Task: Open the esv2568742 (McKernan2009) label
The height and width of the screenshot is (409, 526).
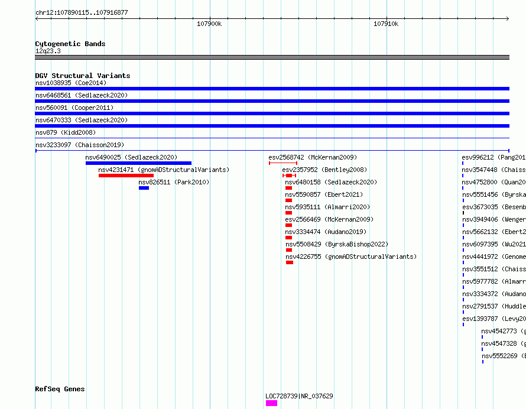Action: 313,157
